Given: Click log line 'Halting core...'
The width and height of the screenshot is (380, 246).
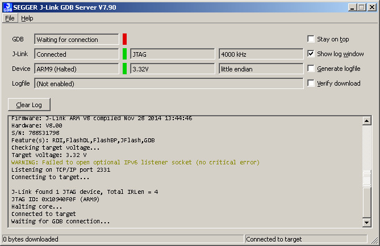Looking at the screenshot, I should pos(36,206).
